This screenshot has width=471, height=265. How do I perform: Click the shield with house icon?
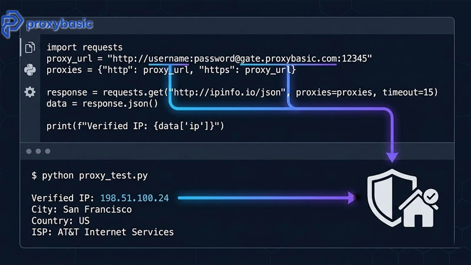[402, 198]
